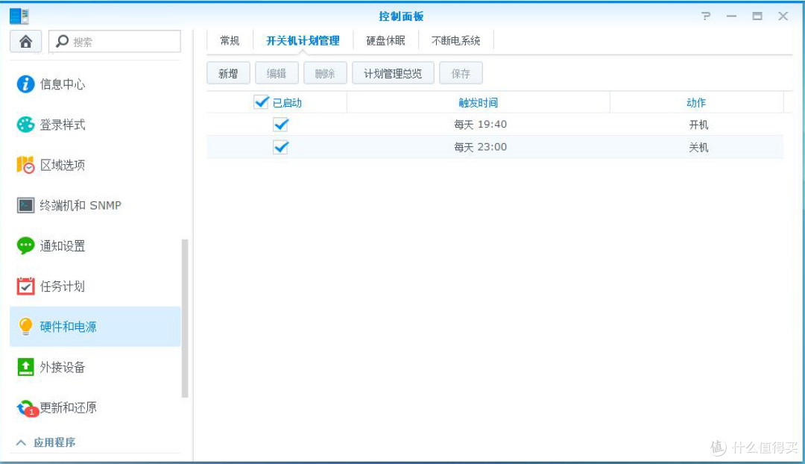Screen dimensions: 805x464
Task: Open 区域选项 map clock icon
Action: (x=25, y=165)
